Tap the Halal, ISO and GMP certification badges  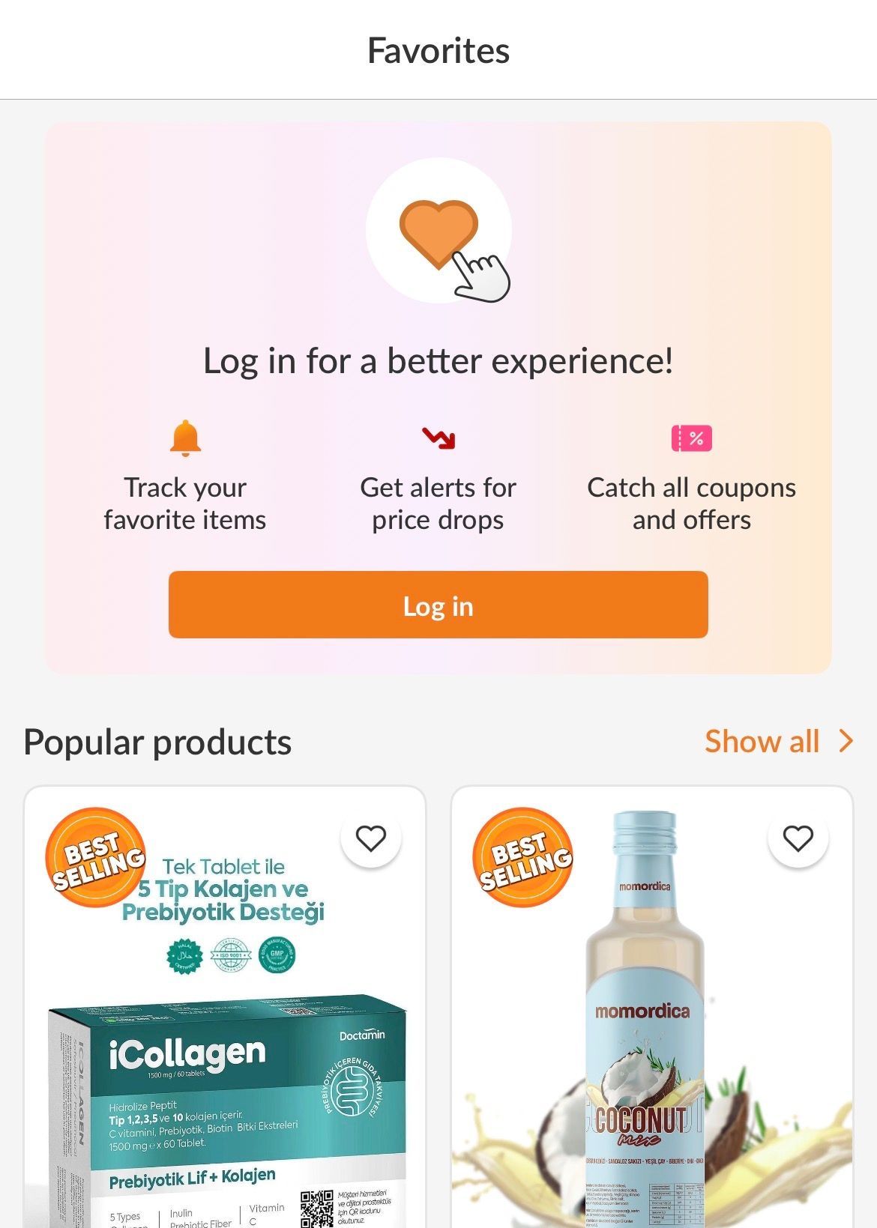(x=231, y=955)
